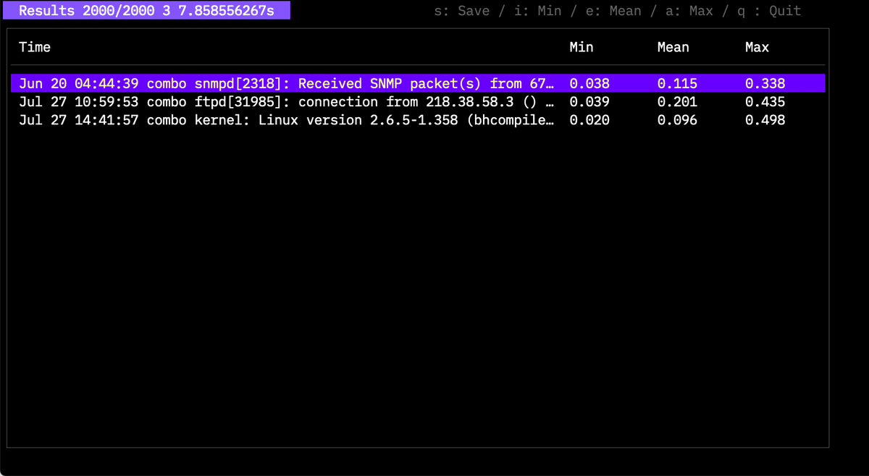Click Max value 0.498 in kernel row

[765, 120]
